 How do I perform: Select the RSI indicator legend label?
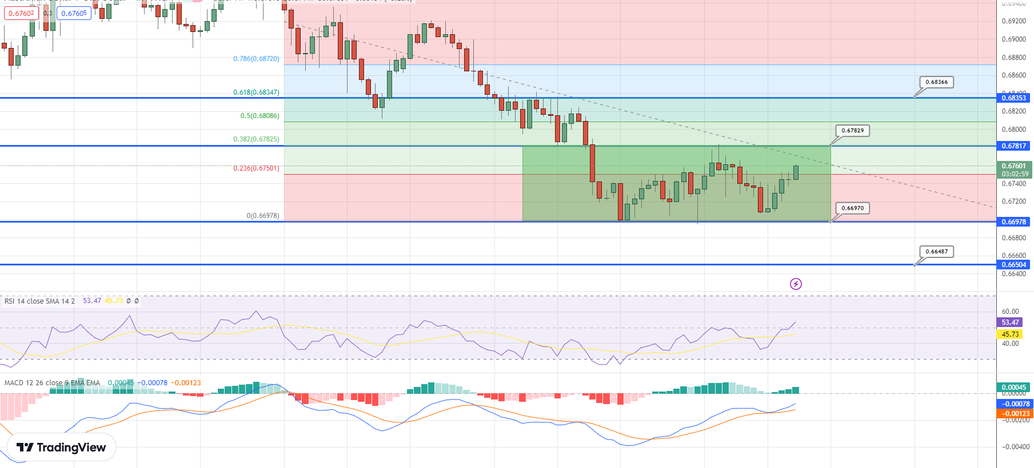tap(39, 301)
